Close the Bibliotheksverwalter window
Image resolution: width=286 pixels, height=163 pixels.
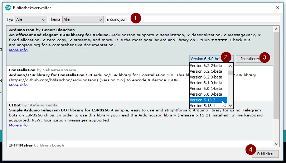(277, 7)
